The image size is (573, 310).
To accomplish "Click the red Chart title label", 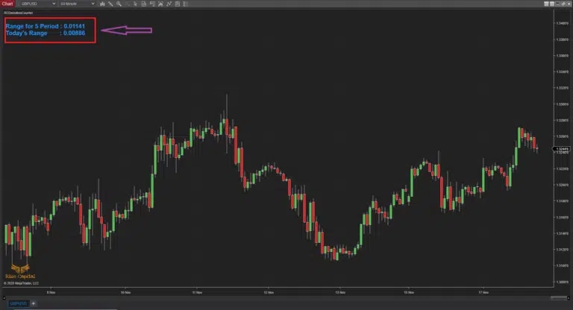I will [x=7, y=4].
